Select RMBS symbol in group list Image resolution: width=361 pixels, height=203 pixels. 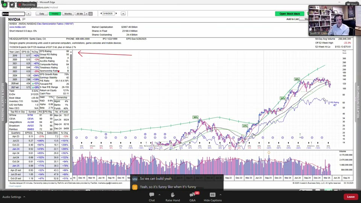point(30,129)
